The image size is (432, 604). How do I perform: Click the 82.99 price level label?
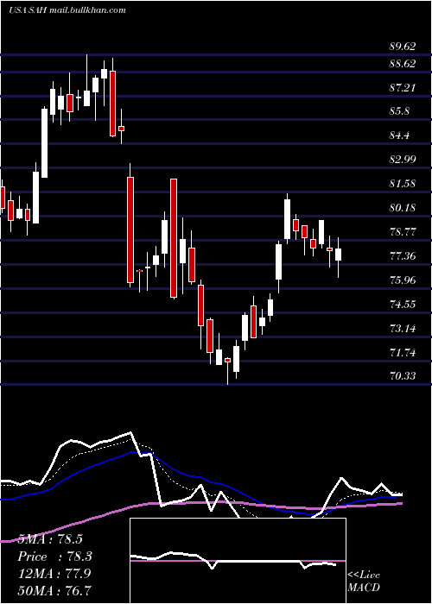click(x=403, y=160)
